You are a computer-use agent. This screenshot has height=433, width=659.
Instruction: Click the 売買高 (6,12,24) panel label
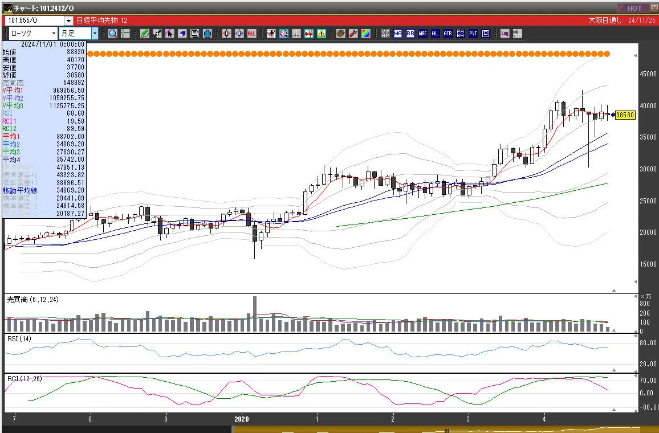point(33,300)
